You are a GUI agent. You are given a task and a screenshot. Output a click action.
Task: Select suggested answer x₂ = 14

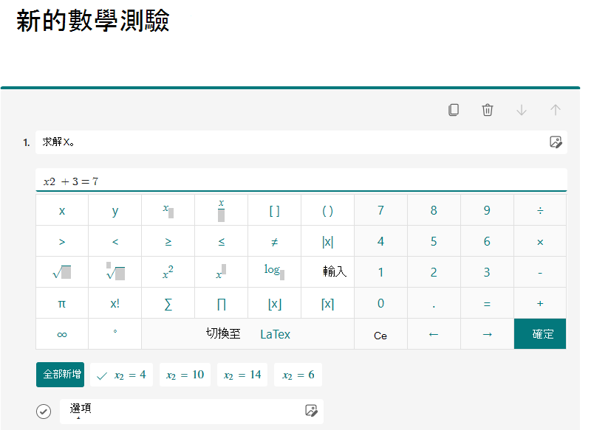click(242, 375)
